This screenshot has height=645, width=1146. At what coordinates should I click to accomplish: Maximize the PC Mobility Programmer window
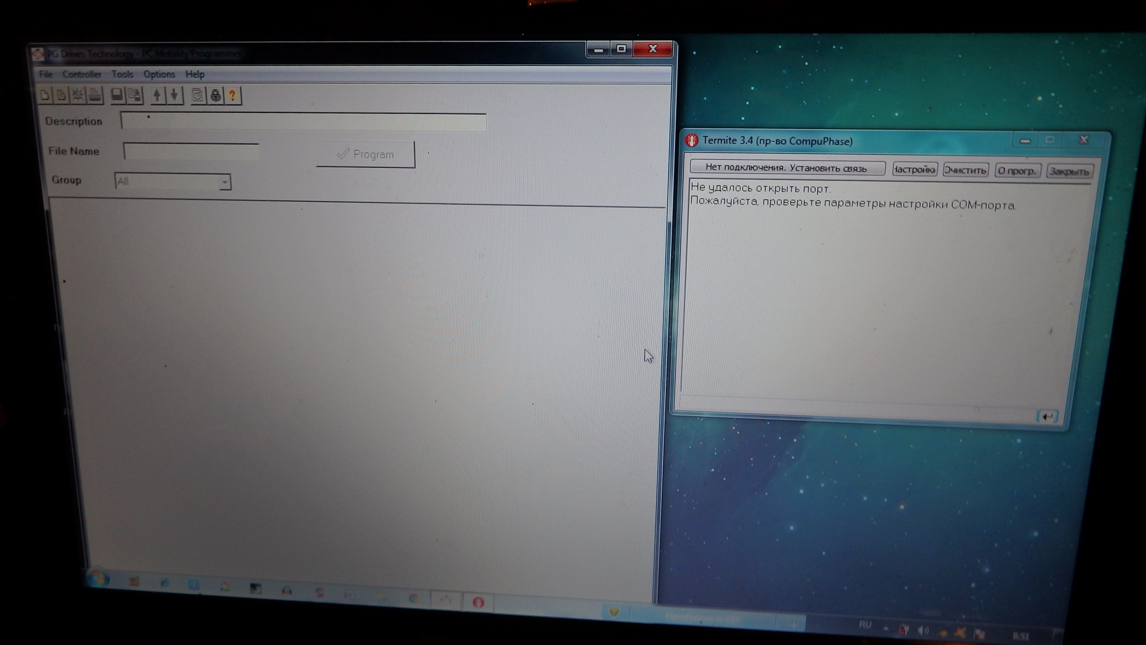pos(621,49)
